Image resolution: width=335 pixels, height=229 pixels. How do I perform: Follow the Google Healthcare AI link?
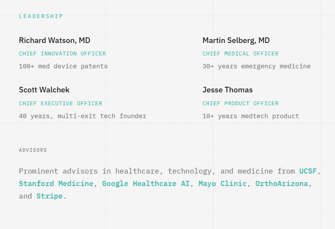pos(146,183)
